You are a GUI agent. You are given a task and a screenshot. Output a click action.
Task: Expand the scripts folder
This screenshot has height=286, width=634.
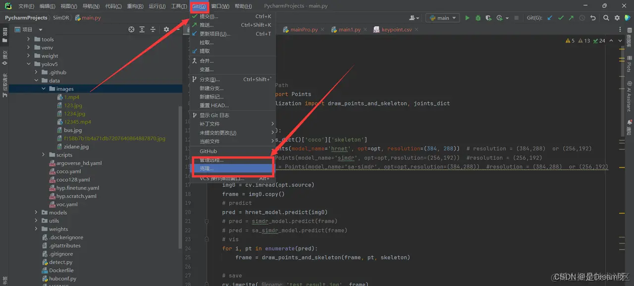44,155
